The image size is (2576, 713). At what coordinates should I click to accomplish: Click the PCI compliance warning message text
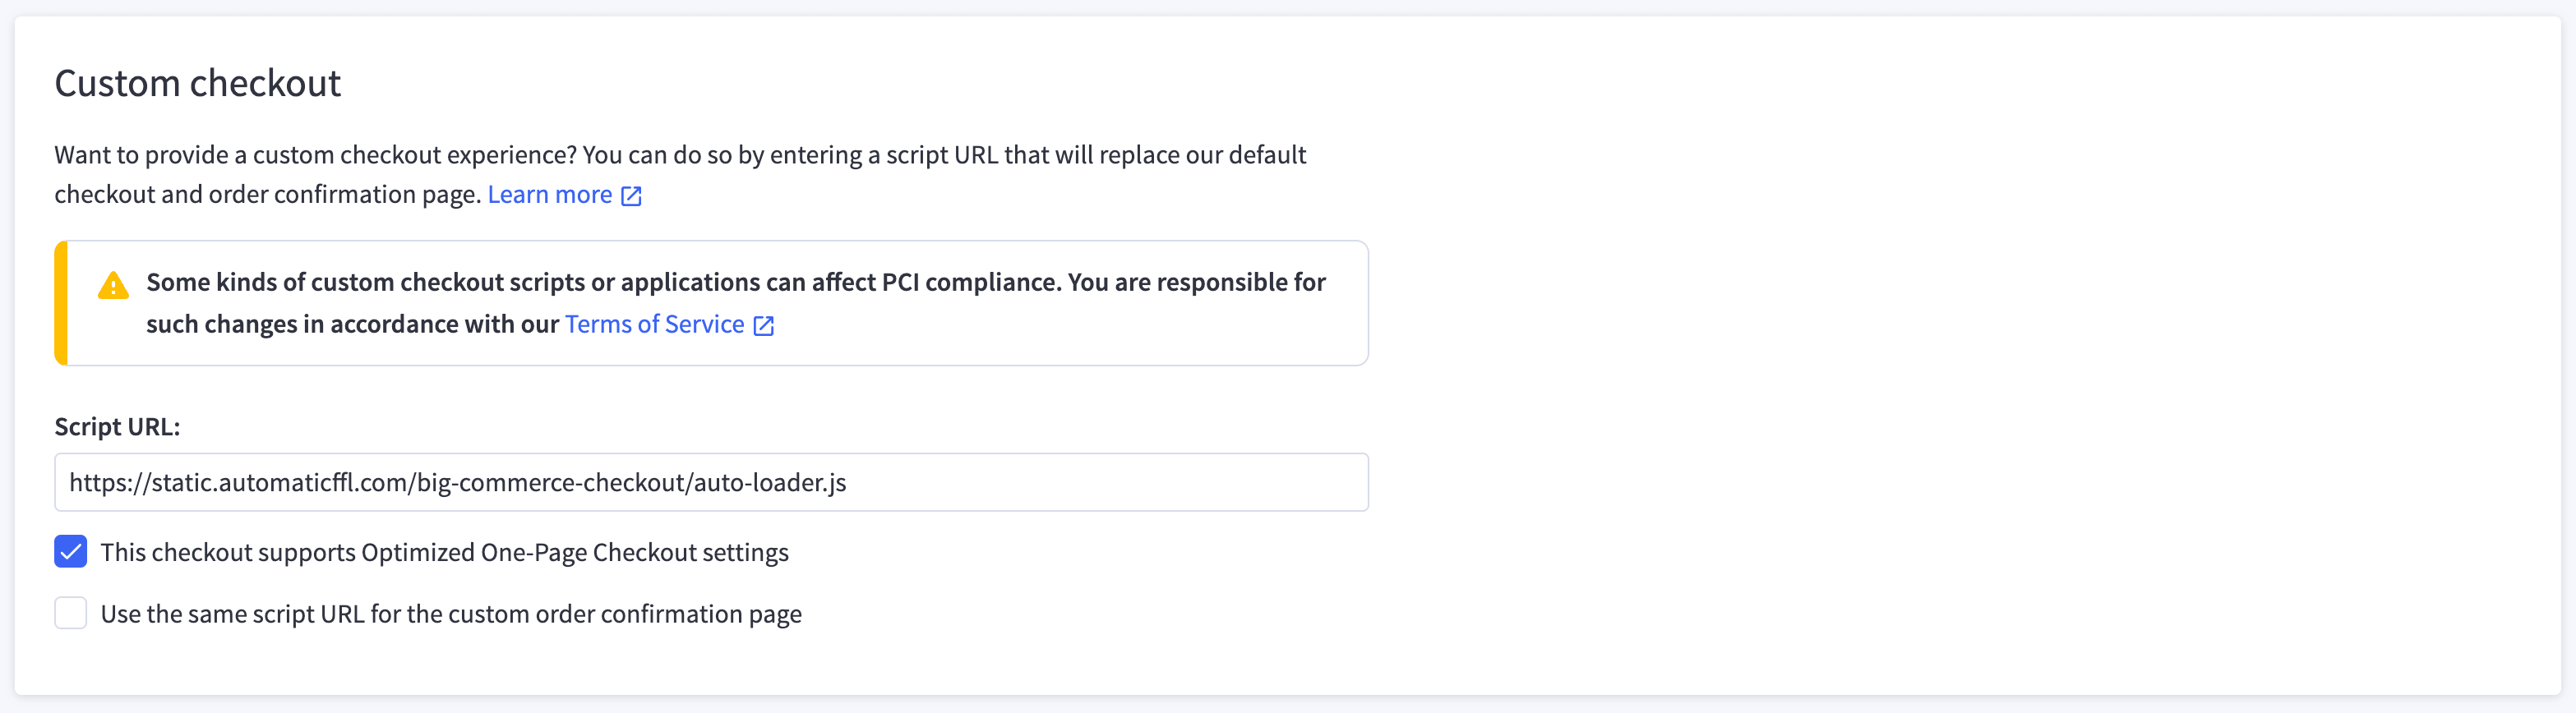(735, 283)
